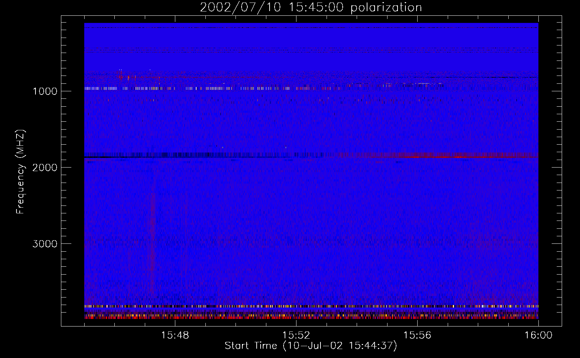Click the 15:52 time axis label

click(296, 335)
